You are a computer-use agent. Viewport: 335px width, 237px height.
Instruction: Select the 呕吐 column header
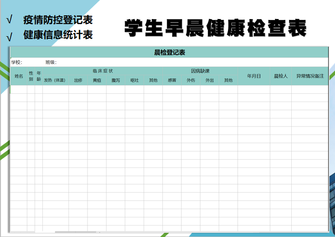(134, 80)
